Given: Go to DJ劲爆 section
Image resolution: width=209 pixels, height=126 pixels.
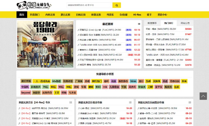Looking at the screenshot, I should [x=123, y=15].
